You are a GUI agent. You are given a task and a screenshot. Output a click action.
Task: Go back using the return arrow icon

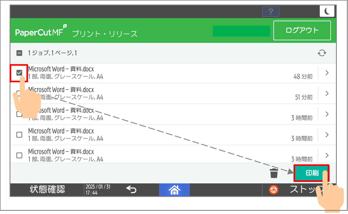point(131,190)
